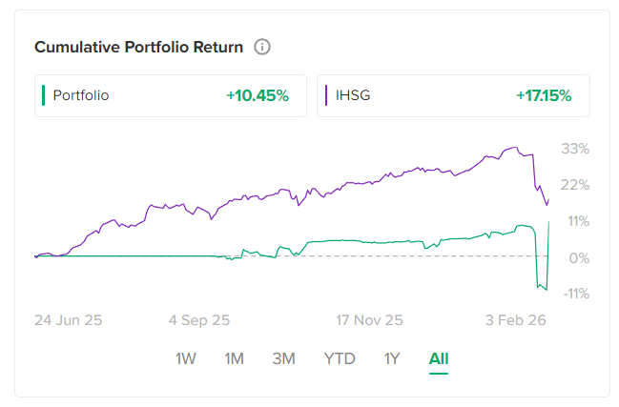Image resolution: width=619 pixels, height=407 pixels.
Task: Select the 1W time range tab
Action: (x=186, y=358)
